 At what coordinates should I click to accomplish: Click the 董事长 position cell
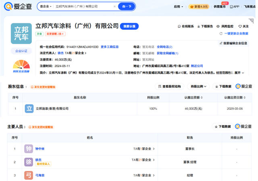(190, 149)
